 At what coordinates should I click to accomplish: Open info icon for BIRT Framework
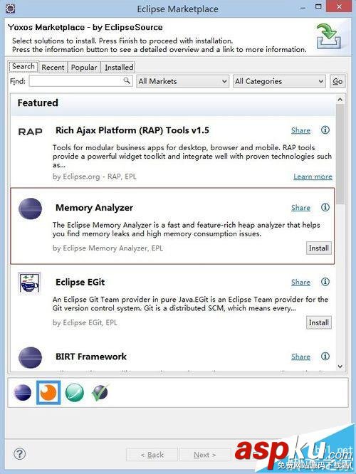(x=325, y=356)
